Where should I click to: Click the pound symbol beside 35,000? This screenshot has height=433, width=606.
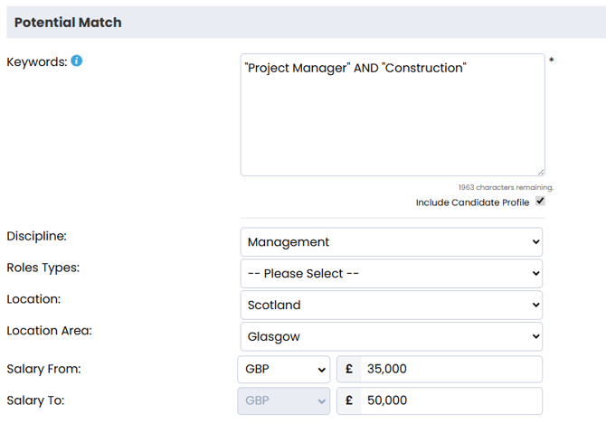349,369
